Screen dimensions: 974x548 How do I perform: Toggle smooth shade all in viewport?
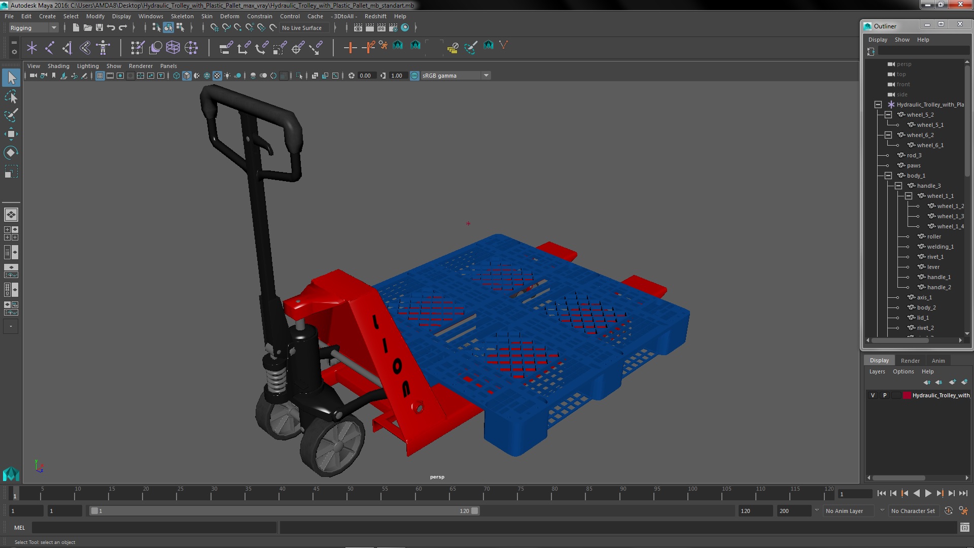[x=187, y=76]
